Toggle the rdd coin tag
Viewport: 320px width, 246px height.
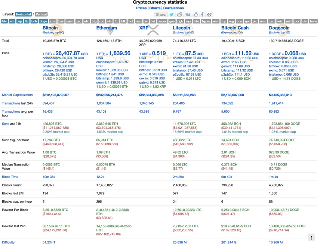tap(102, 21)
